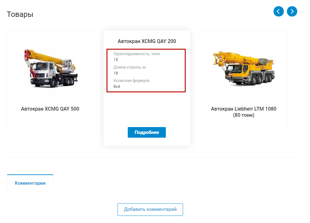Click the next arrow in the products carousel
This screenshot has height=223, width=310.
click(x=292, y=12)
